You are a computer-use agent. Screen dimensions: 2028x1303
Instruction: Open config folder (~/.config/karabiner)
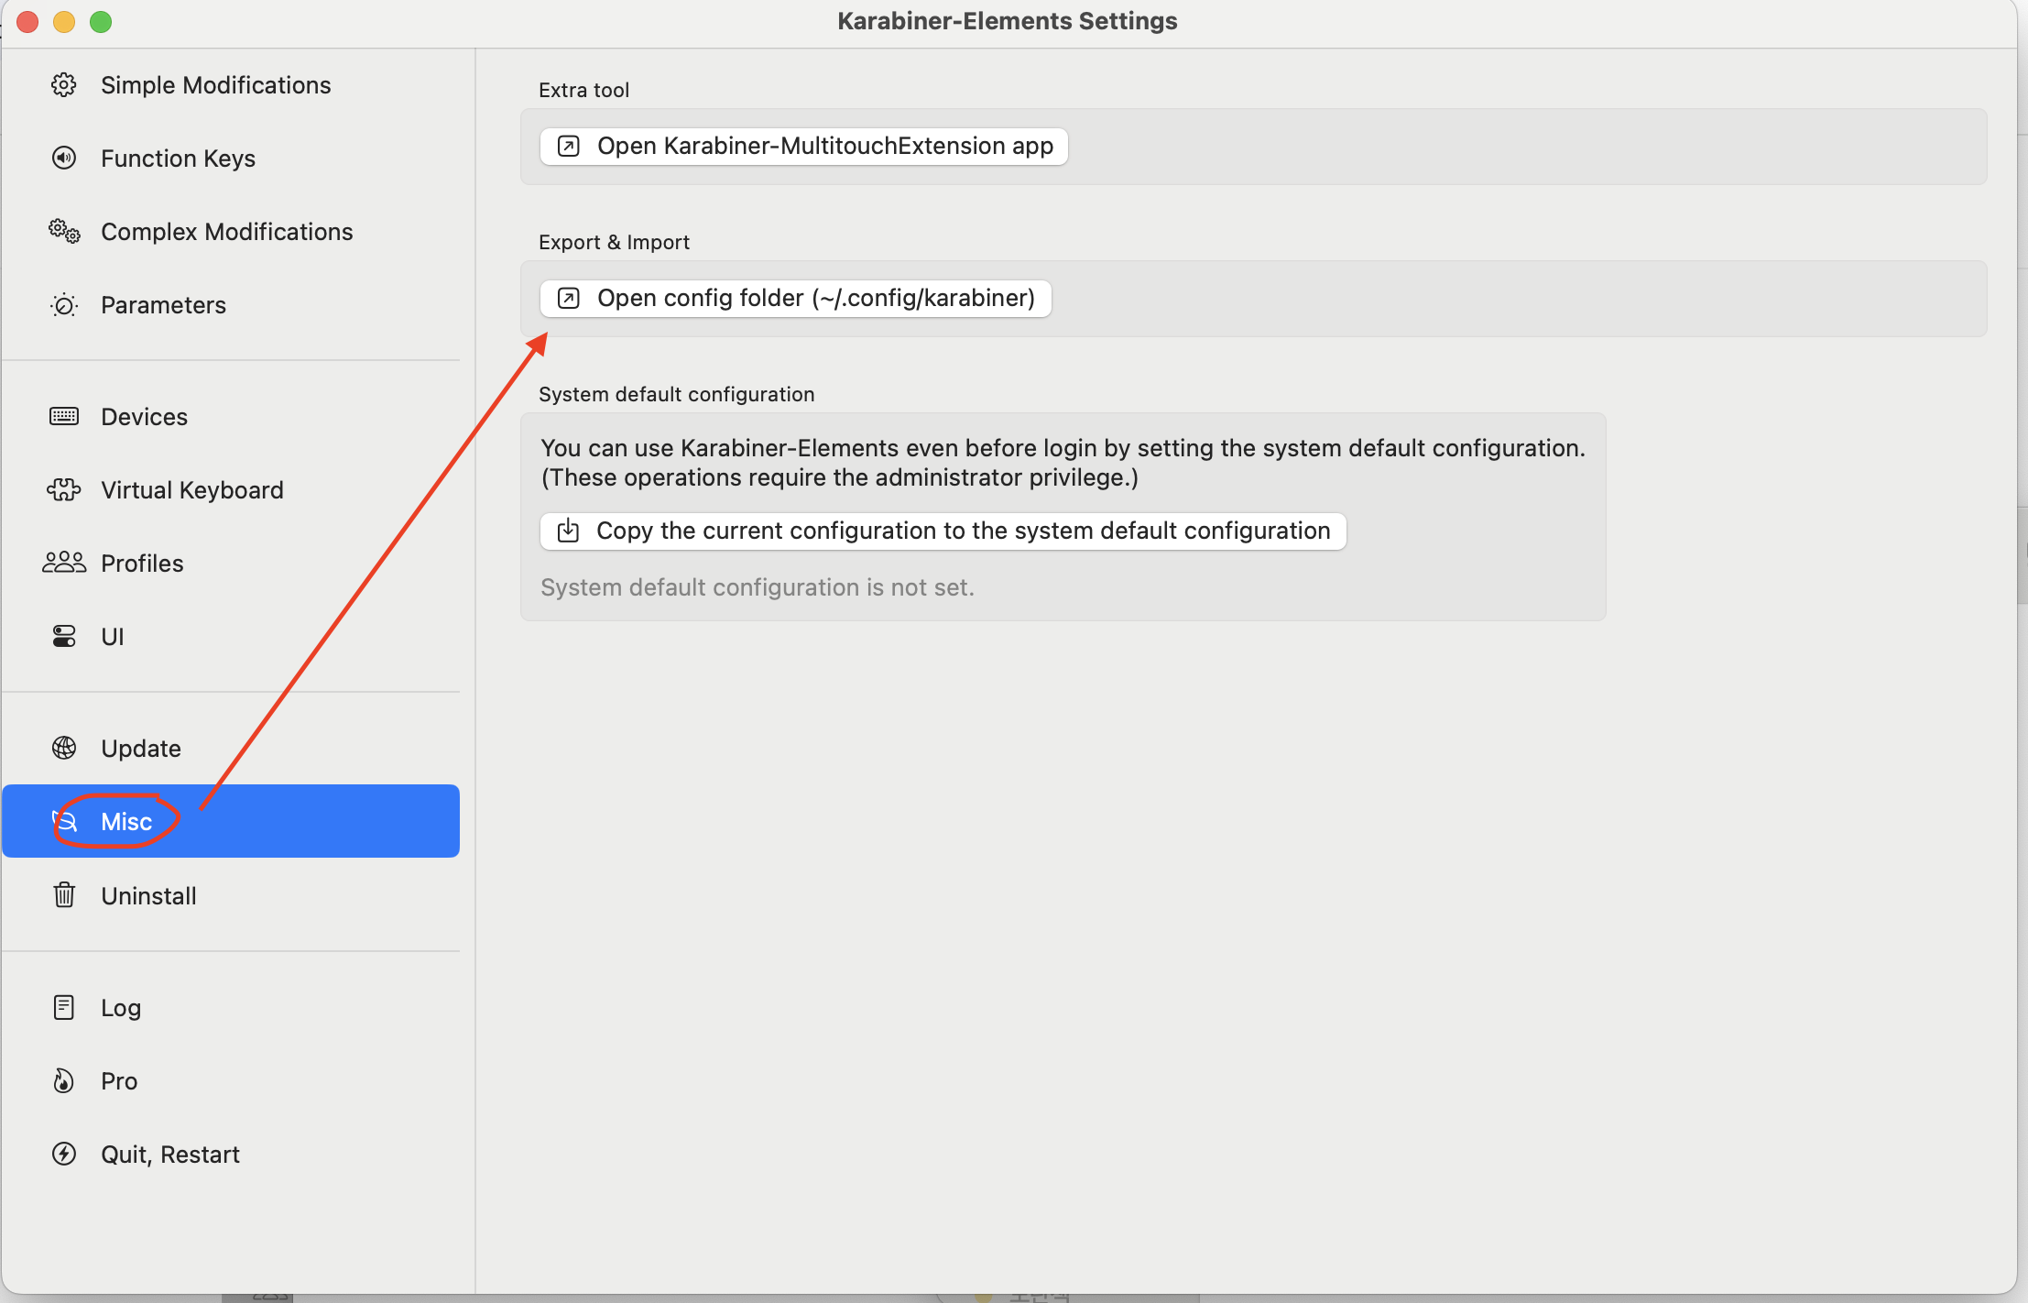pos(796,299)
